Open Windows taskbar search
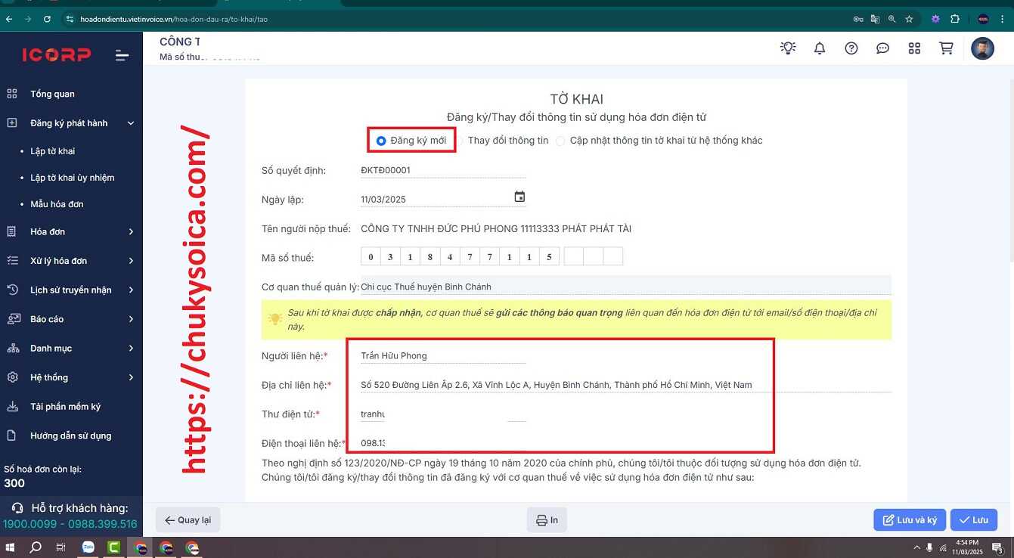This screenshot has width=1014, height=558. (36, 547)
